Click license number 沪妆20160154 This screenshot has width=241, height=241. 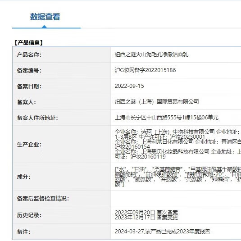click(132, 147)
